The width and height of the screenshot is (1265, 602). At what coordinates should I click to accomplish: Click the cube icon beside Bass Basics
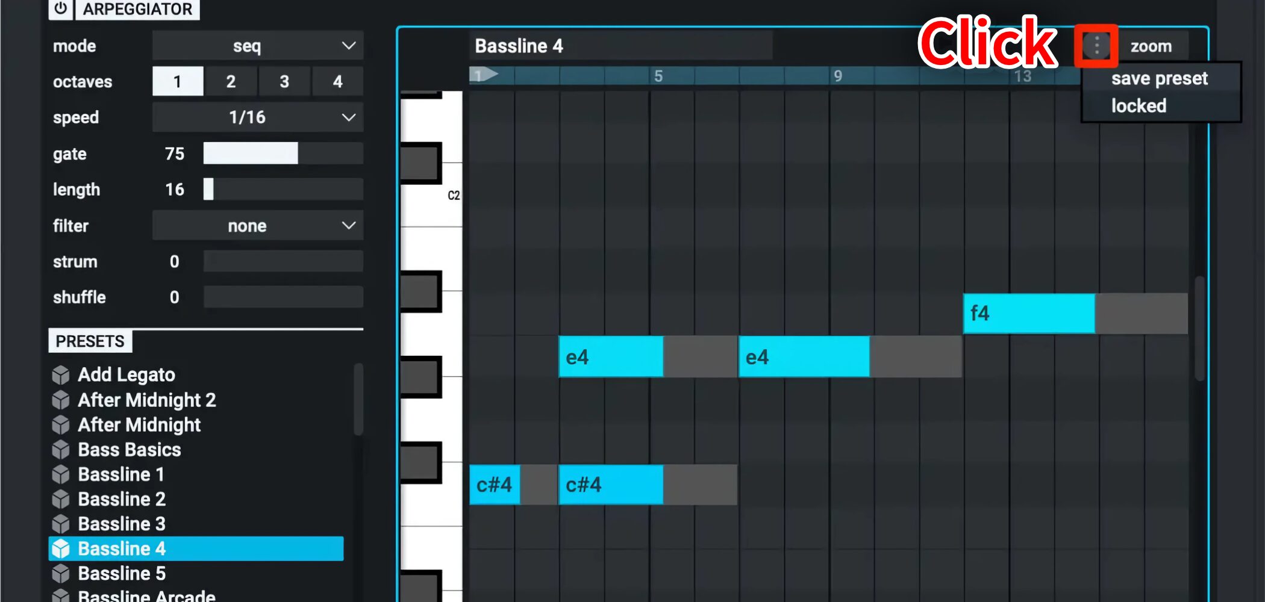[61, 450]
